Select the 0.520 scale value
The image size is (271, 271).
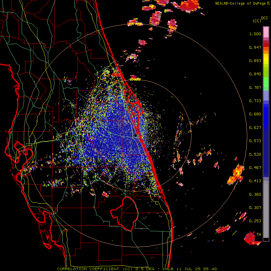coord(255,154)
